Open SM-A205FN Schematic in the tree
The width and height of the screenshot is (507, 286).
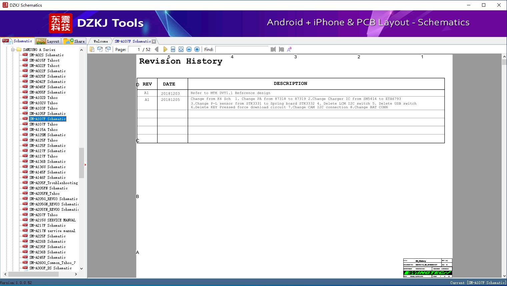click(x=48, y=188)
